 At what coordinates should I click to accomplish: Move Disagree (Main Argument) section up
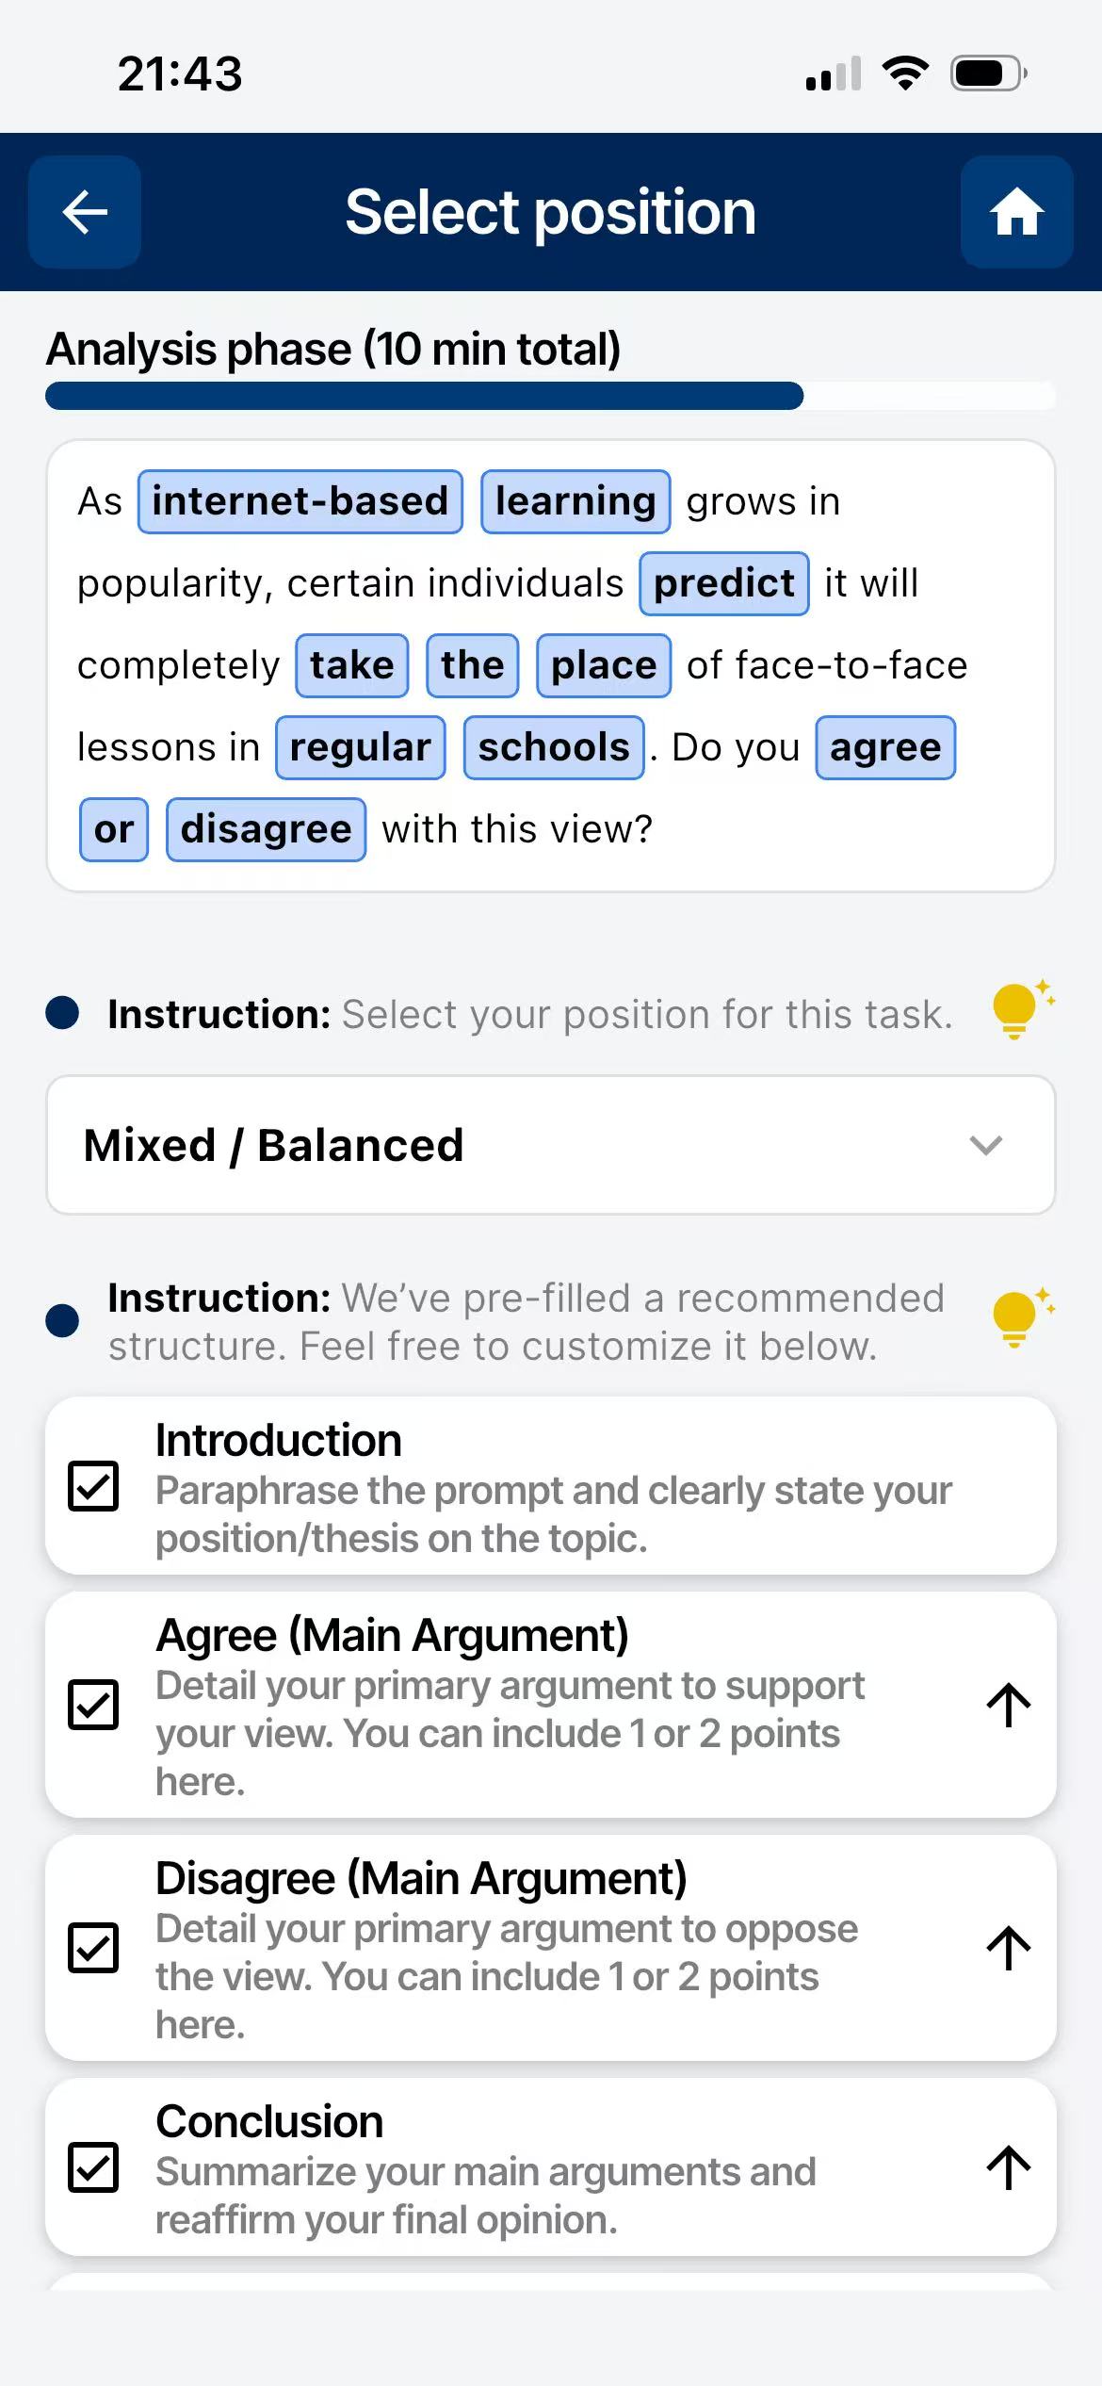[1008, 1949]
